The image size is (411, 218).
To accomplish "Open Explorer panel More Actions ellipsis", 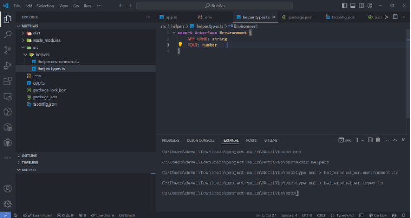I will coord(148,17).
